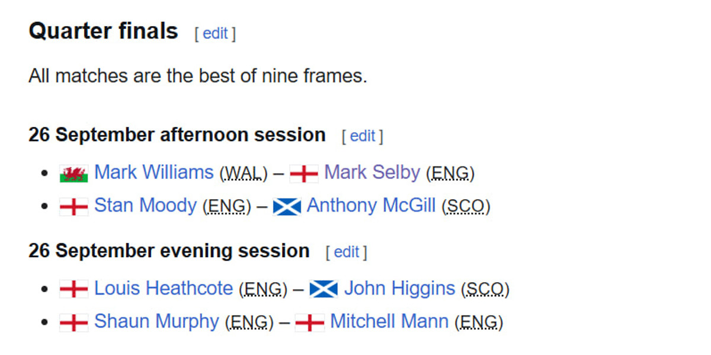Image resolution: width=711 pixels, height=355 pixels.
Task: Click the England flag beside Louis Heathcote
Action: point(74,289)
